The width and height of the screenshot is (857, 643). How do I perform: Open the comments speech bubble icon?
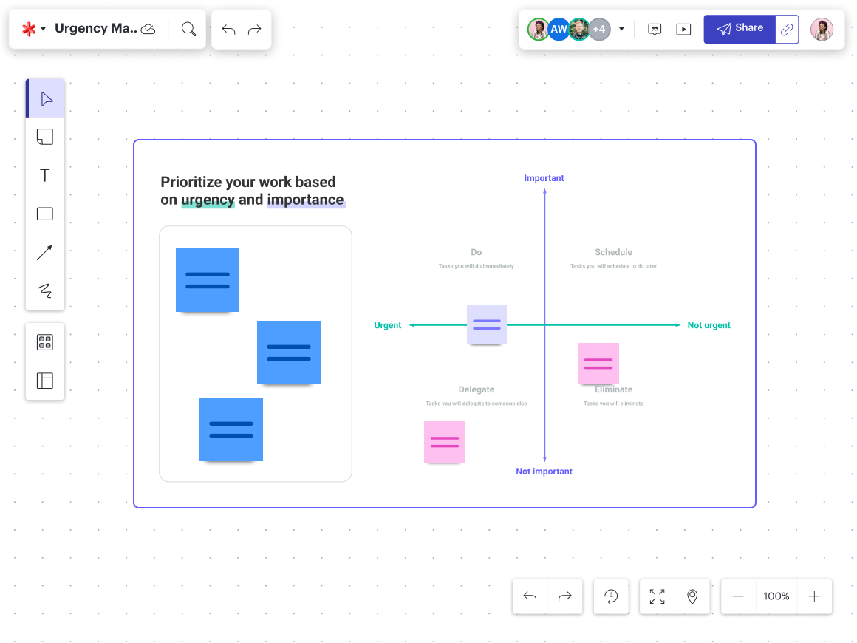[x=655, y=30]
